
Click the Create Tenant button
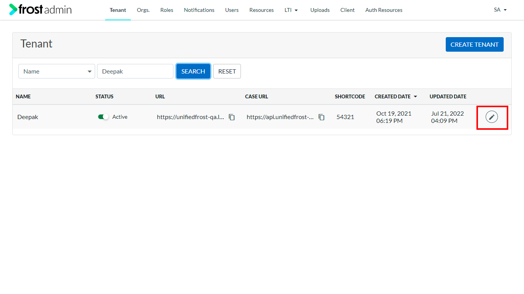tap(475, 44)
